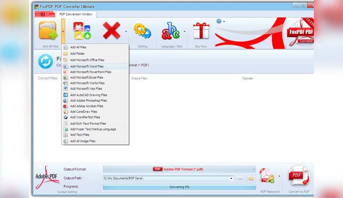Expand the Language / Skin dropdown arrow
Viewport: 343px width, 198px height.
184,32
